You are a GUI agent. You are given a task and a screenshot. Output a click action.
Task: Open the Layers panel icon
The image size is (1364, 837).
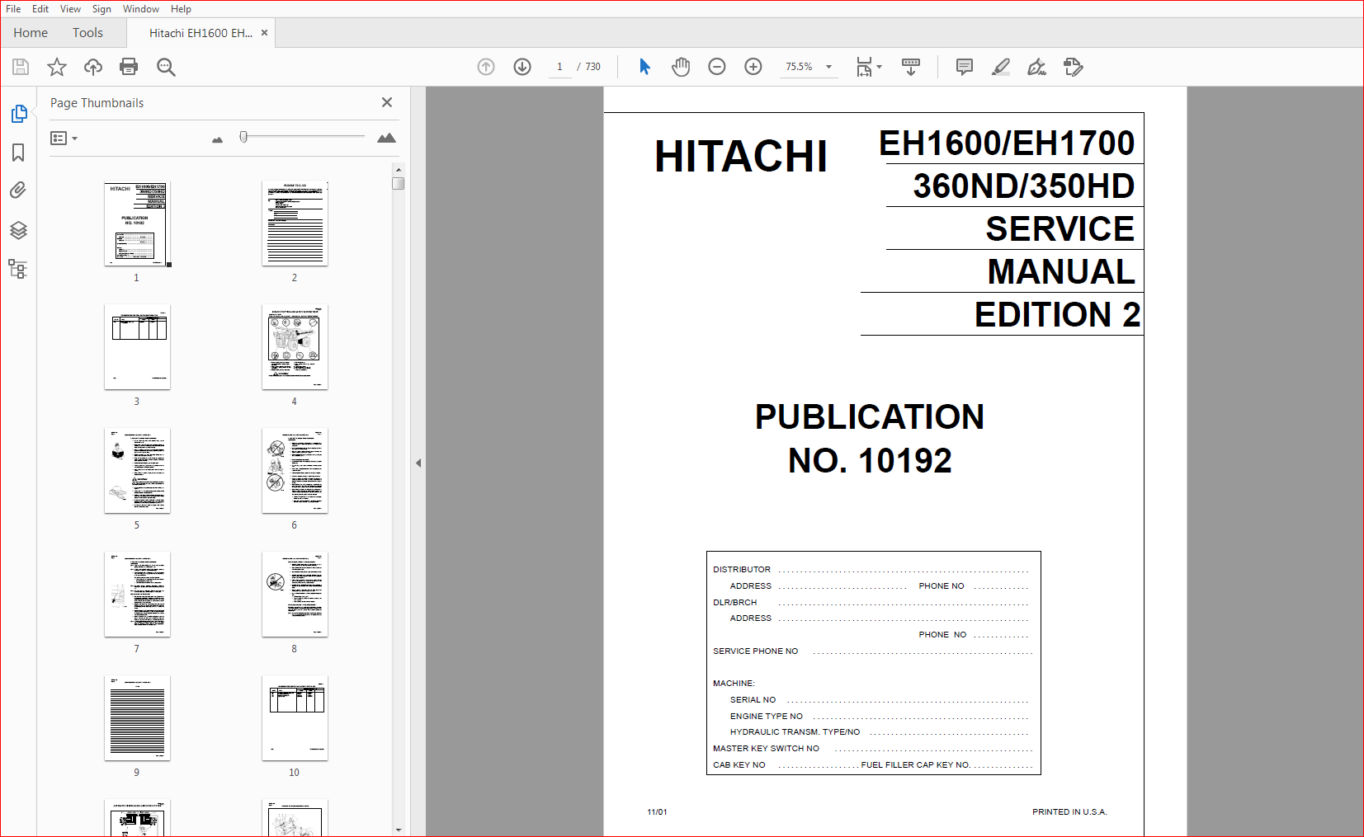click(x=18, y=230)
